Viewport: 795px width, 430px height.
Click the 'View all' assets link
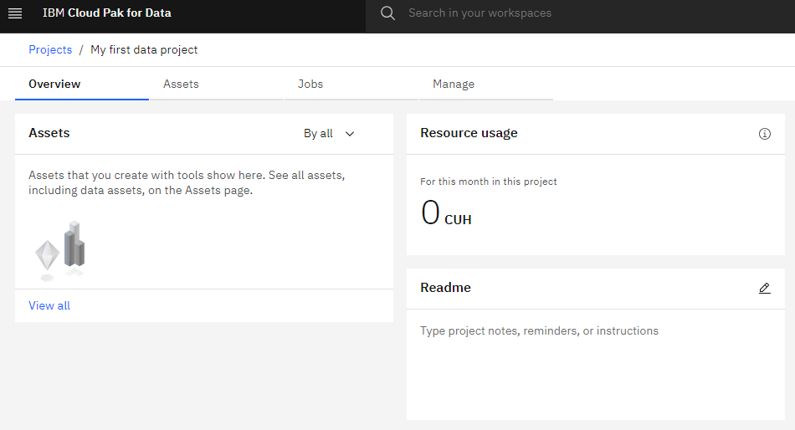(x=49, y=306)
